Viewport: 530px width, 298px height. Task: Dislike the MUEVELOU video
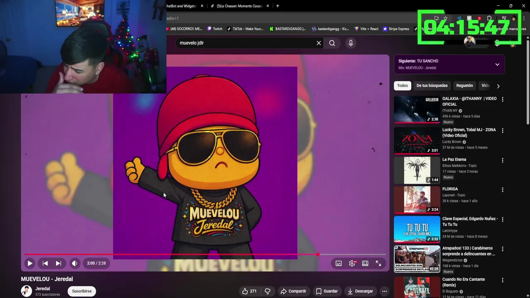coord(267,291)
